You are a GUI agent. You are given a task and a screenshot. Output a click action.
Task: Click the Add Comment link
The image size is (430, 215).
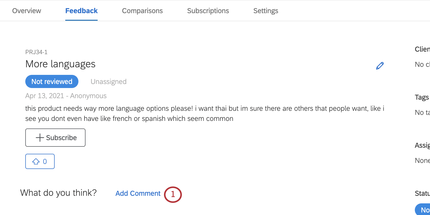click(138, 193)
